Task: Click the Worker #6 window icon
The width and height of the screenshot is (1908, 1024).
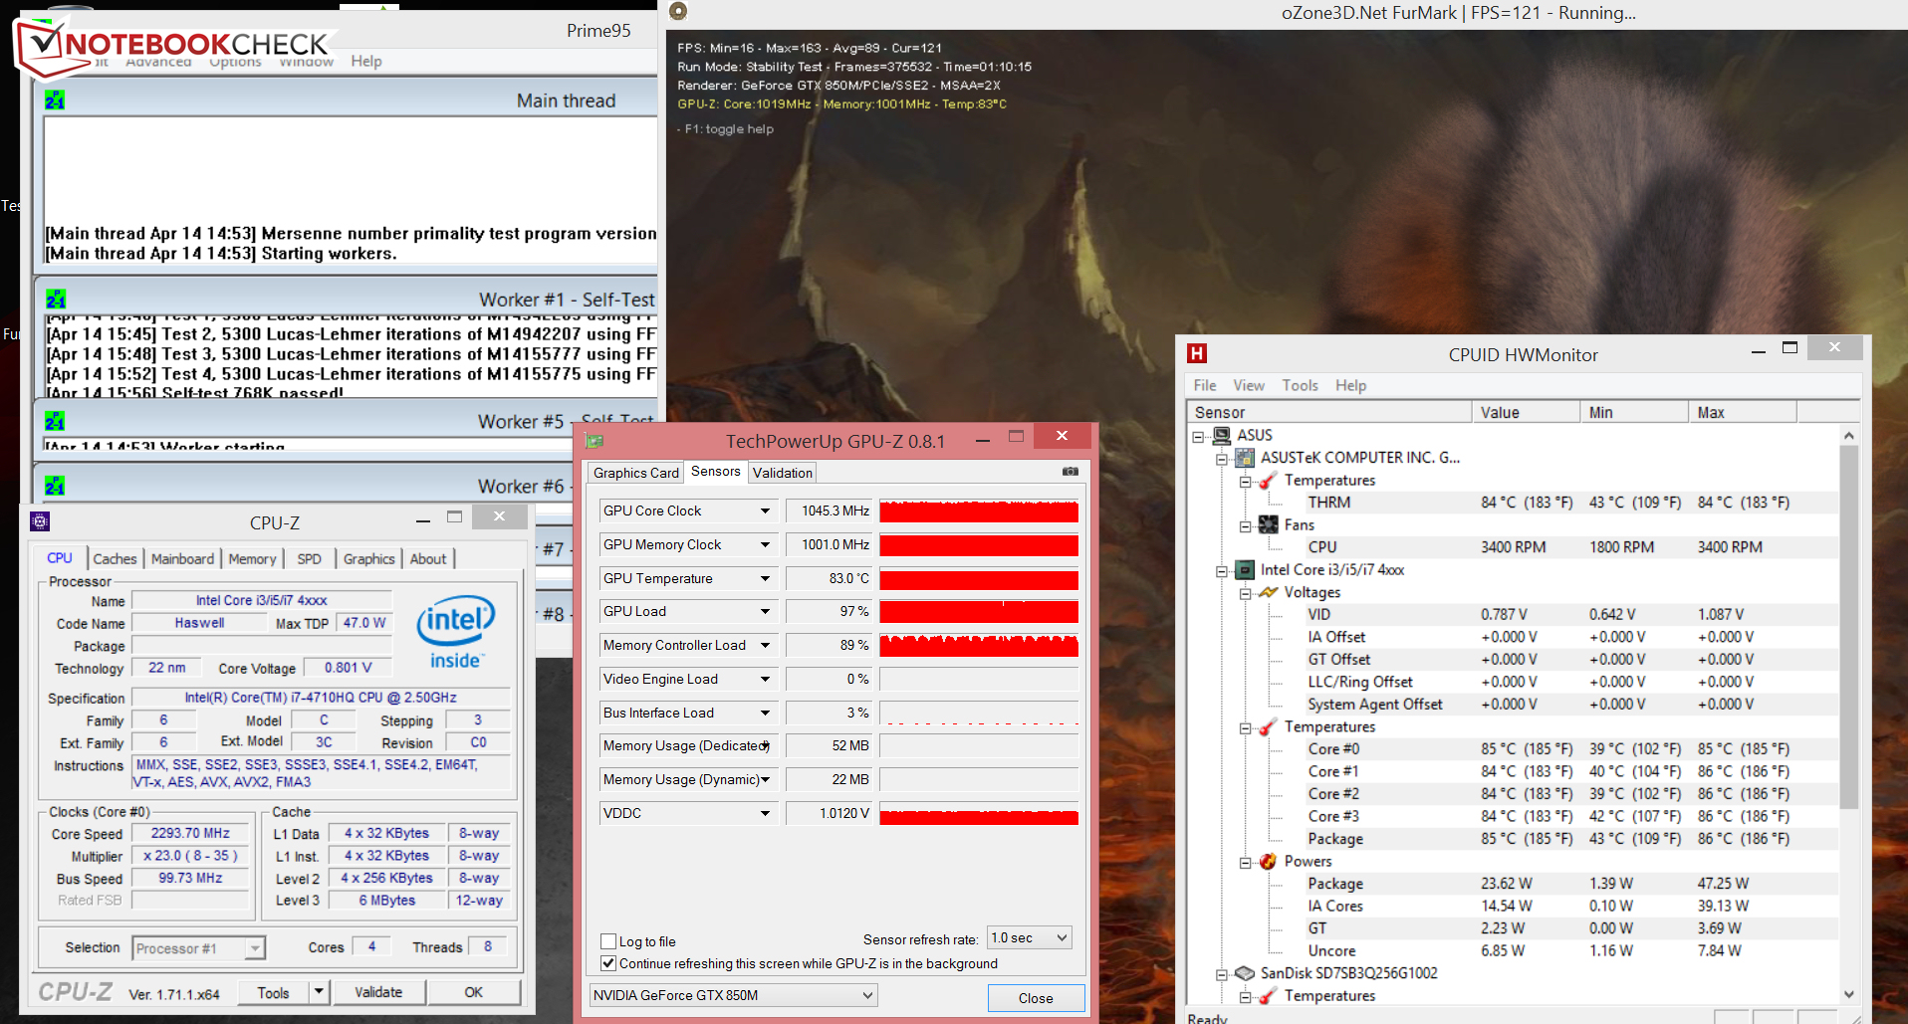Action: coord(55,486)
